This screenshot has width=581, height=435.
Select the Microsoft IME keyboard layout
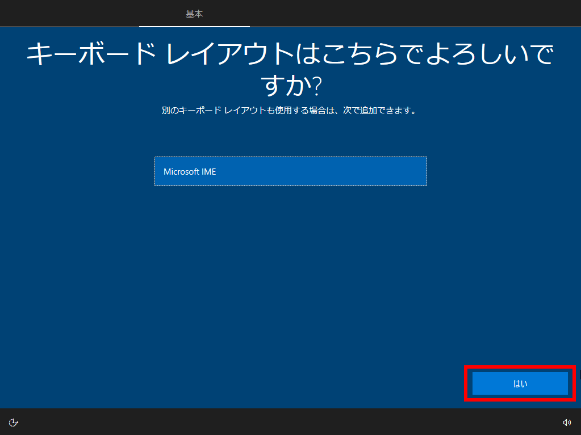291,171
